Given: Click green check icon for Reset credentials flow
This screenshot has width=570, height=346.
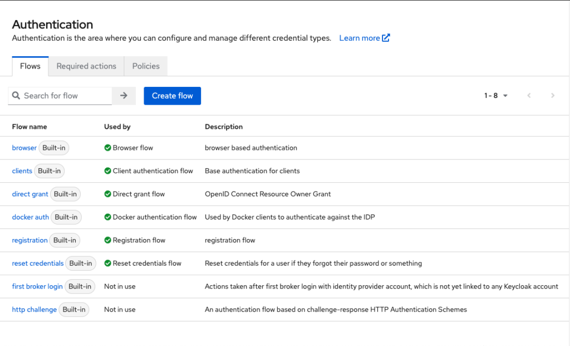Looking at the screenshot, I should coord(107,264).
